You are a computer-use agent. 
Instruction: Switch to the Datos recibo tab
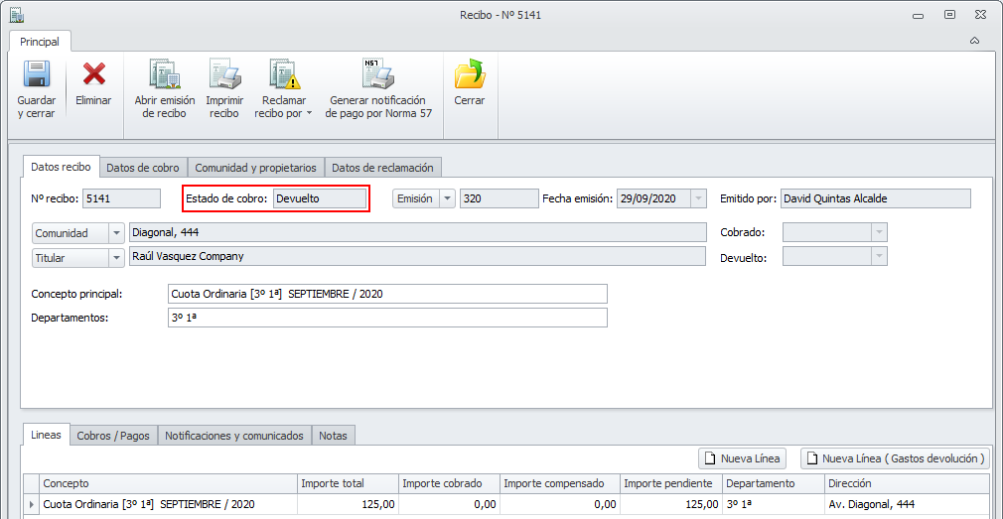coord(62,167)
